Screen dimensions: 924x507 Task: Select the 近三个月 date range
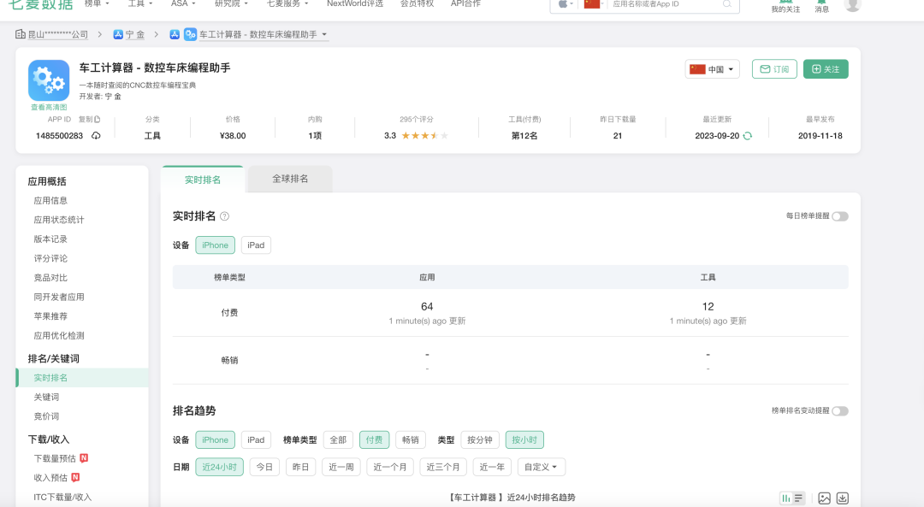pyautogui.click(x=443, y=467)
